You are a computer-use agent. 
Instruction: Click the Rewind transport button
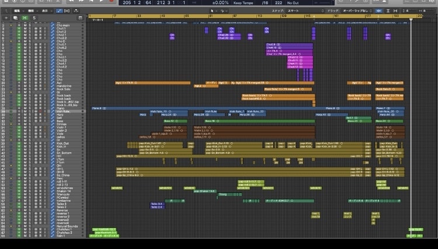[x=71, y=1]
